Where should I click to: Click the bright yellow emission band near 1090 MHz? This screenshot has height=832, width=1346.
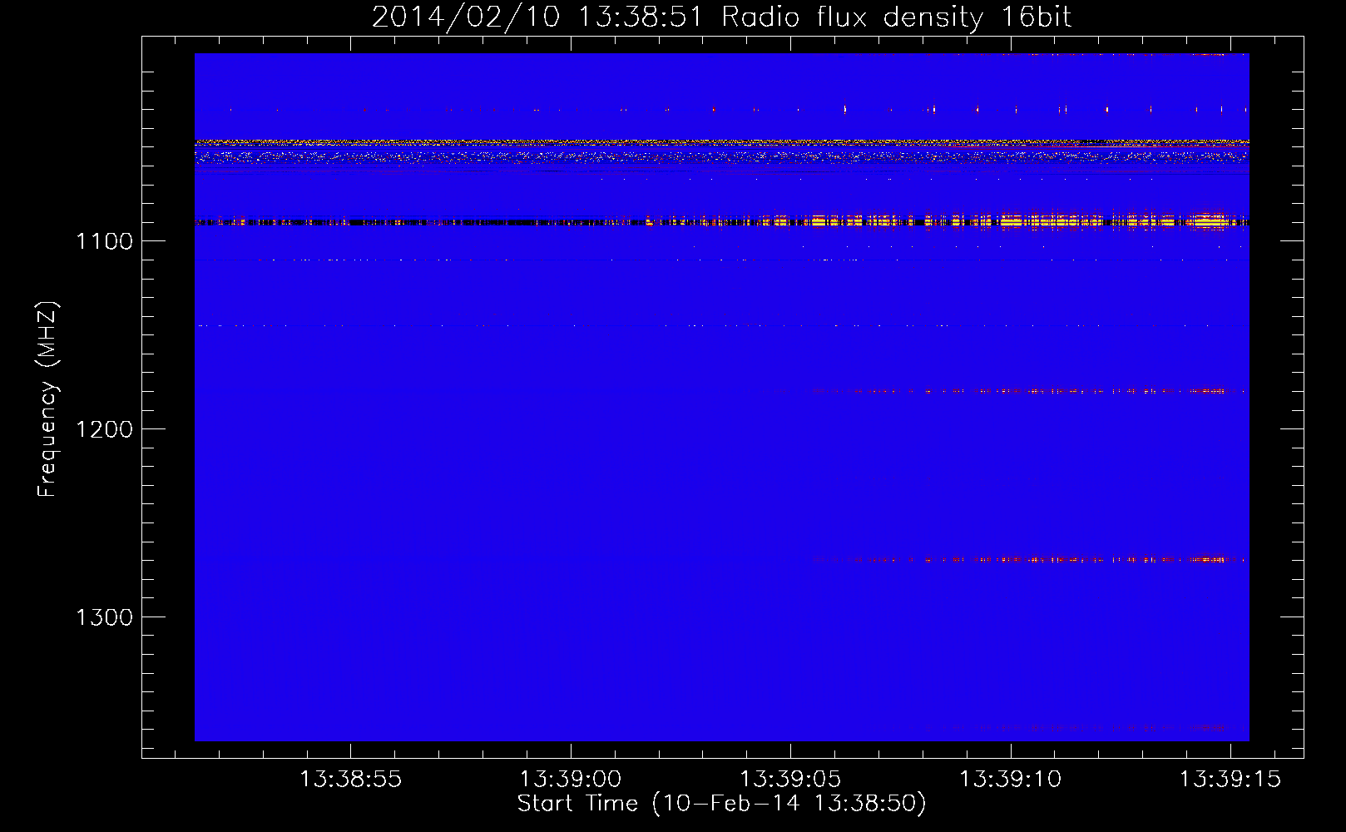point(722,222)
